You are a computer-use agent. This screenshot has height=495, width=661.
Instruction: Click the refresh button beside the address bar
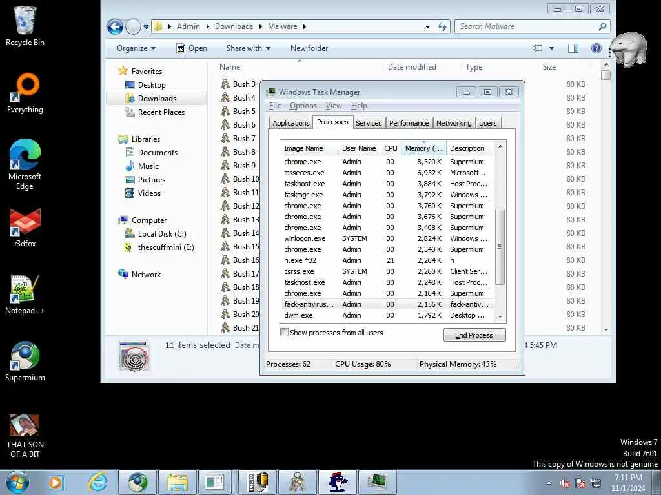(x=442, y=26)
